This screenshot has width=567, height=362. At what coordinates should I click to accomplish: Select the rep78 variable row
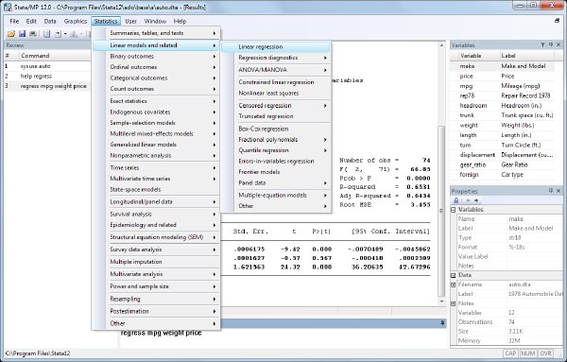[x=502, y=95]
